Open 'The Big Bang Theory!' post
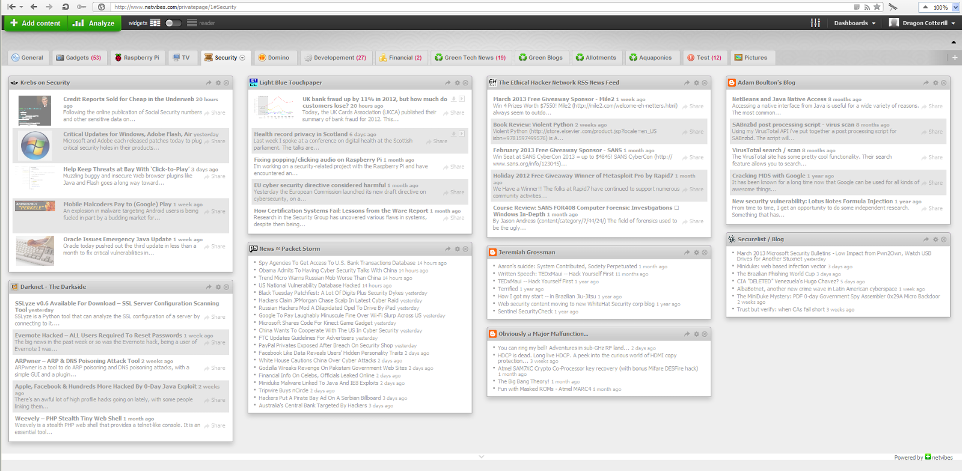Image resolution: width=962 pixels, height=471 pixels. click(x=523, y=381)
